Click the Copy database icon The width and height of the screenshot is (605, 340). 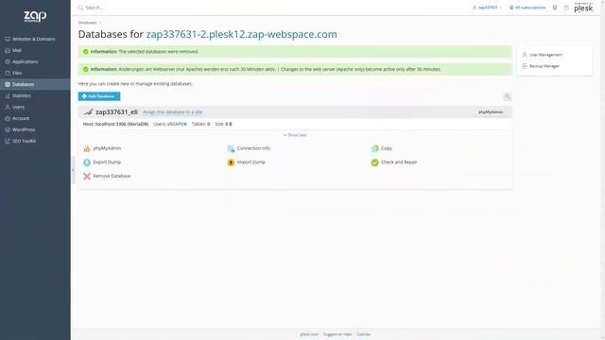pyautogui.click(x=374, y=149)
